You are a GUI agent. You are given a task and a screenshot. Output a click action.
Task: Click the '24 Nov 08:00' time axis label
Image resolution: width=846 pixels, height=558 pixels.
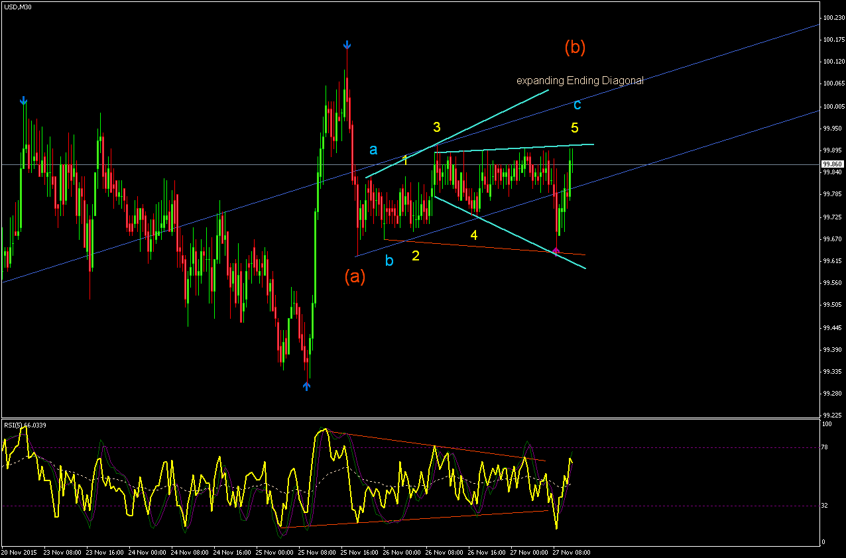[190, 551]
